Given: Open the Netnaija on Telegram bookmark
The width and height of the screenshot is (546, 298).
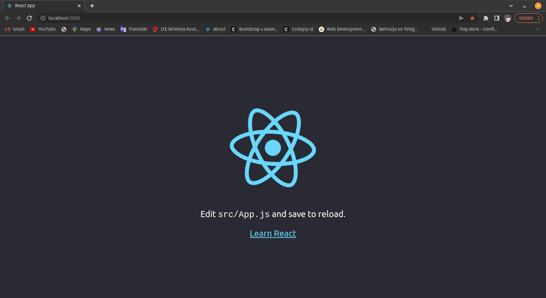Looking at the screenshot, I should point(394,29).
